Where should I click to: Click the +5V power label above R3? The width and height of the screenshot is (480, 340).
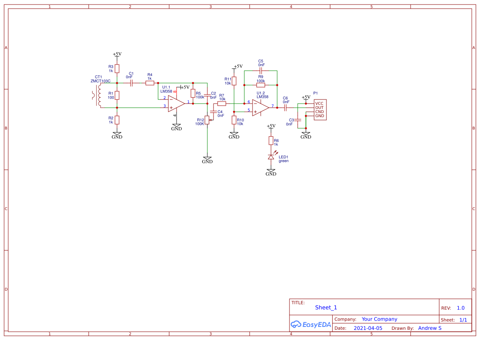pos(117,54)
